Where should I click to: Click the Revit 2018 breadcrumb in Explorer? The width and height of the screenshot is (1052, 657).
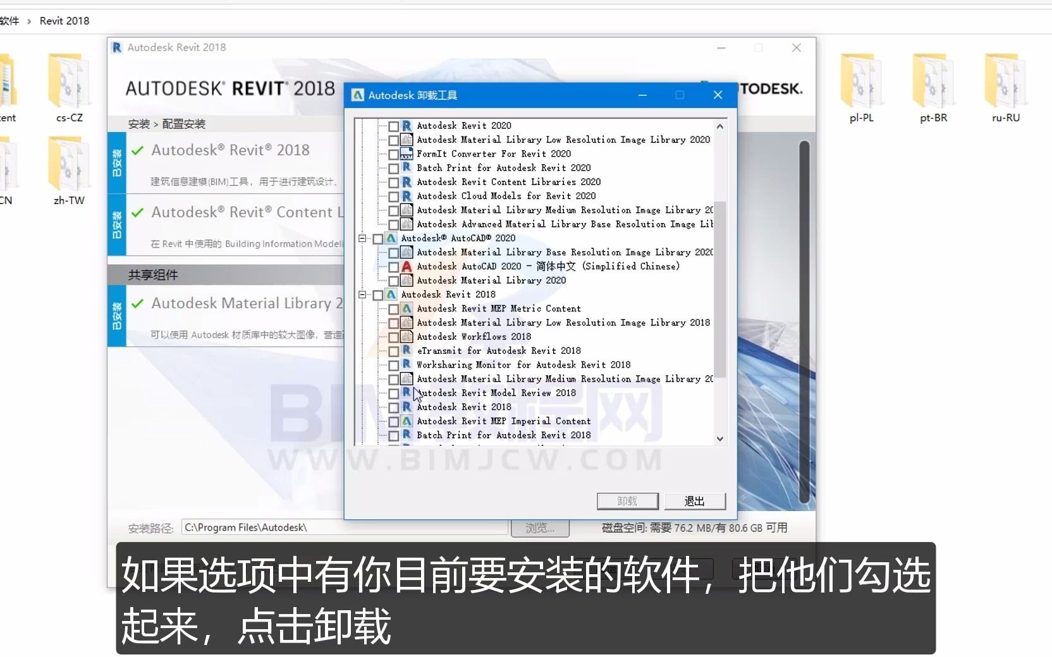tap(64, 21)
